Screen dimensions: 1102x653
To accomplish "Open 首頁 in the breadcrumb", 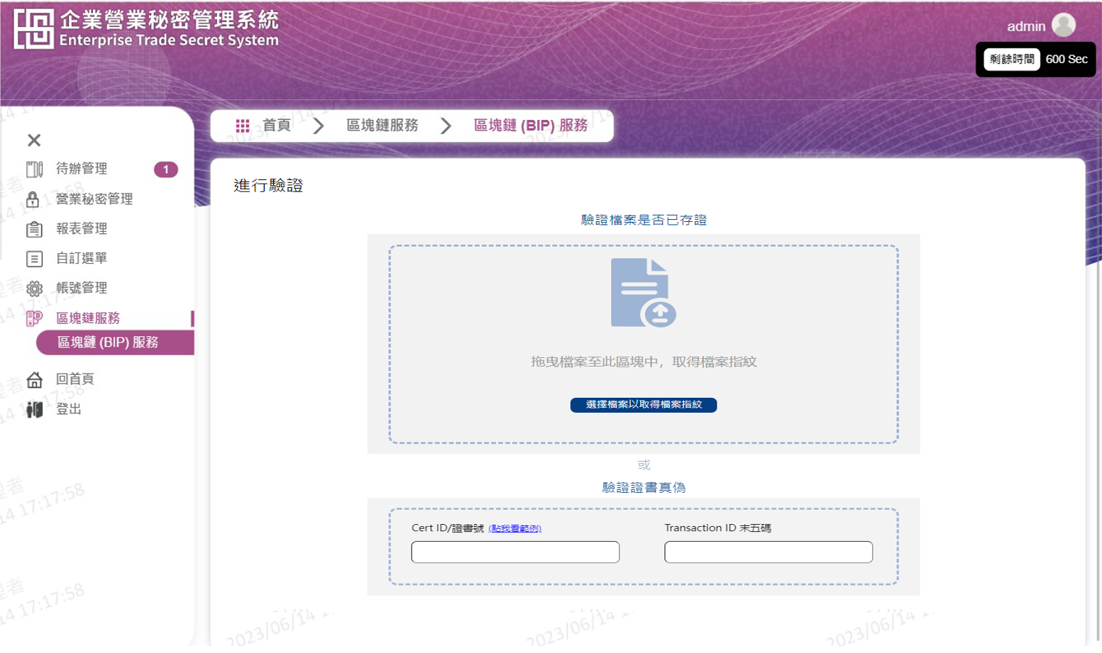I will point(276,125).
